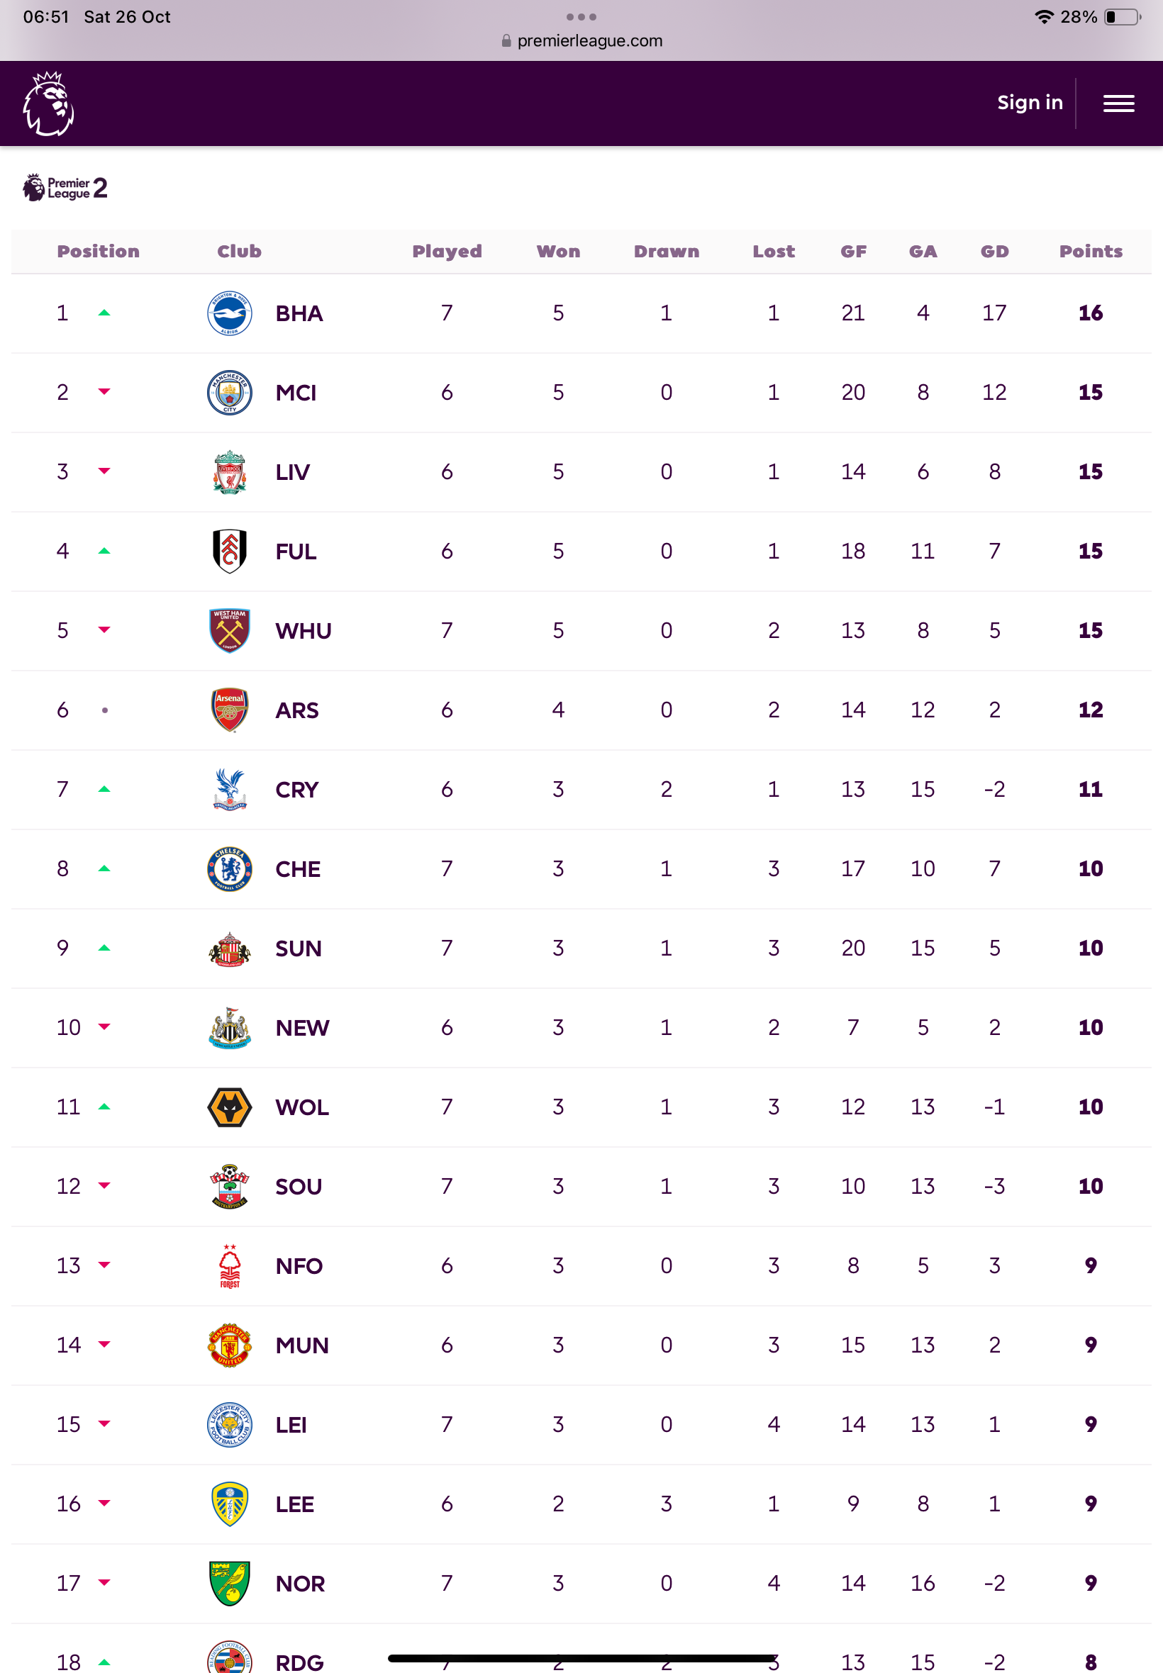The image size is (1163, 1673).
Task: Click the MCI position down arrow
Action: [104, 392]
